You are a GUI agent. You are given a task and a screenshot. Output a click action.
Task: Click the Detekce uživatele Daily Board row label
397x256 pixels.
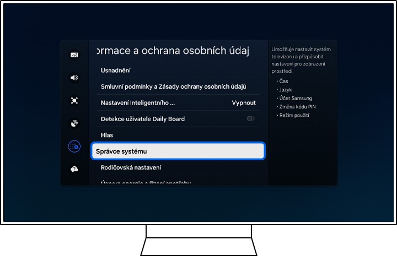(143, 119)
